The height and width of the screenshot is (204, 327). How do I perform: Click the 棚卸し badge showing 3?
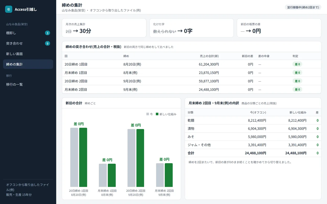point(48,33)
